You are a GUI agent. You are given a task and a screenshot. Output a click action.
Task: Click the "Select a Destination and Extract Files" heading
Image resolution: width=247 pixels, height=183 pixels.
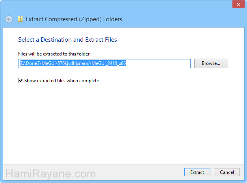(x=68, y=40)
